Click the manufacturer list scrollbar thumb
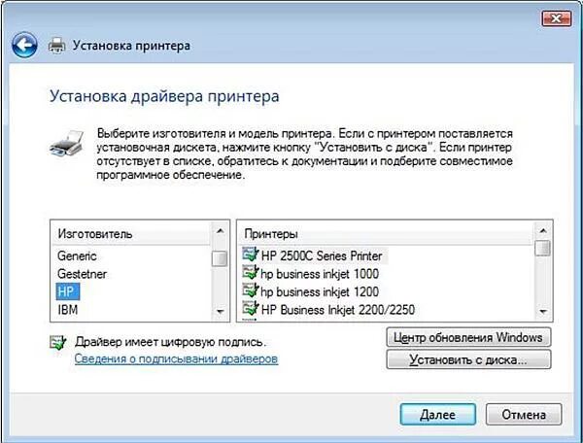Screen dimensions: 583x443 220,259
